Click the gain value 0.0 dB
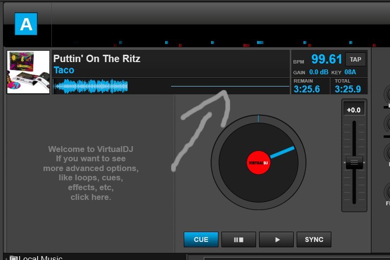 [319, 72]
